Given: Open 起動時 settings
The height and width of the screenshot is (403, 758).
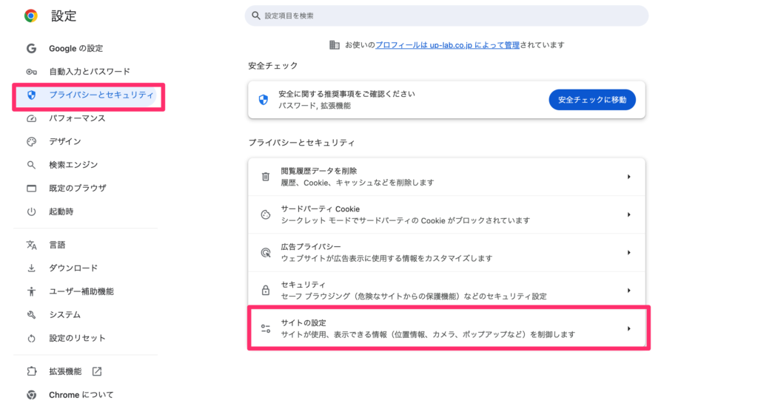Looking at the screenshot, I should pos(61,211).
